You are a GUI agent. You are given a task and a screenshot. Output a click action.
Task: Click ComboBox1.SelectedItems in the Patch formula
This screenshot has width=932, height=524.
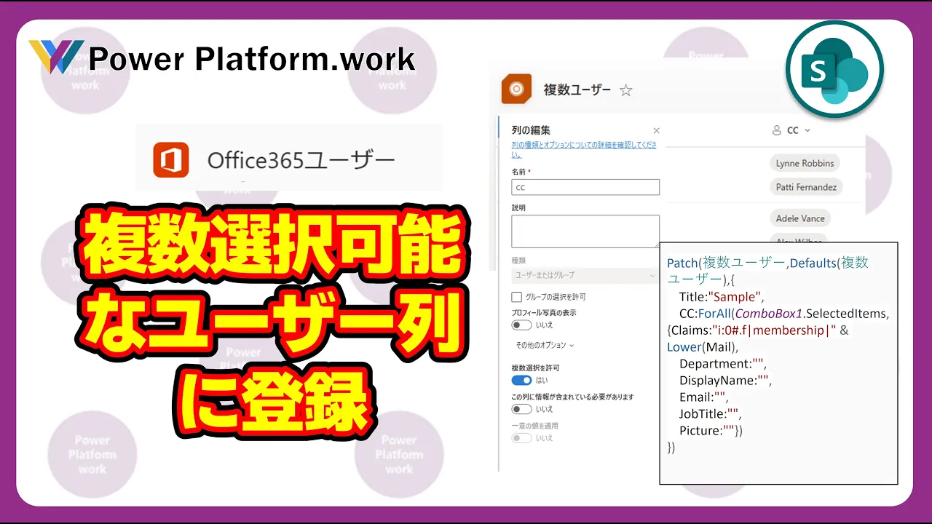click(x=811, y=314)
